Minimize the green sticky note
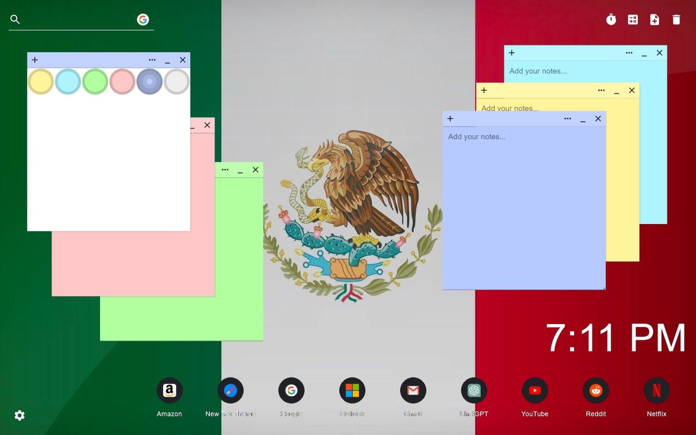 point(240,171)
